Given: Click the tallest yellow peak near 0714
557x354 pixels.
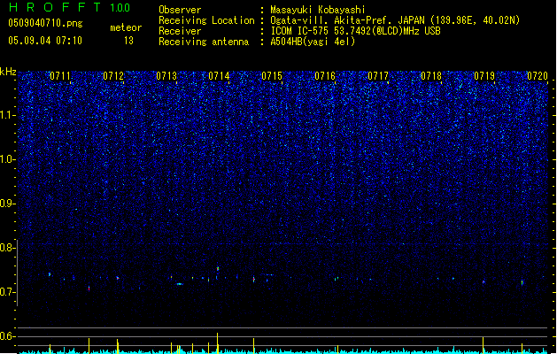Looking at the screenshot, I should click(218, 343).
